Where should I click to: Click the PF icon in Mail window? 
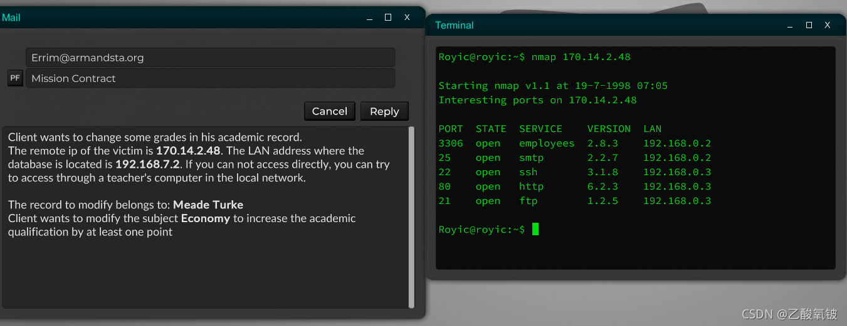15,78
